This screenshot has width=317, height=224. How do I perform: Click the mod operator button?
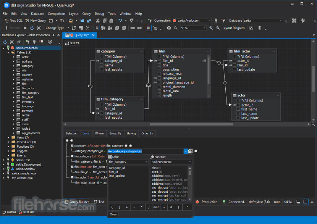pyautogui.click(x=156, y=207)
